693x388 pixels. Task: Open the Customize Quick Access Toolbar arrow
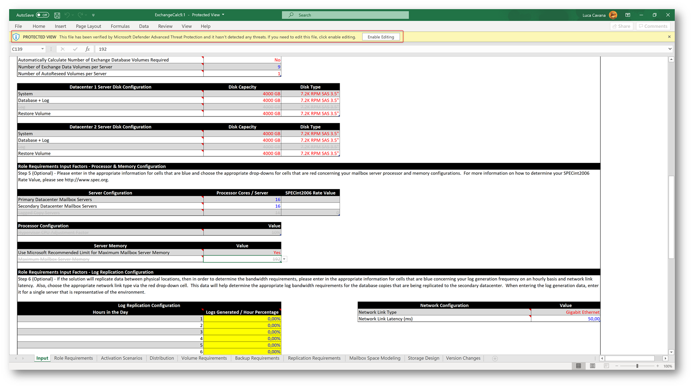[93, 15]
